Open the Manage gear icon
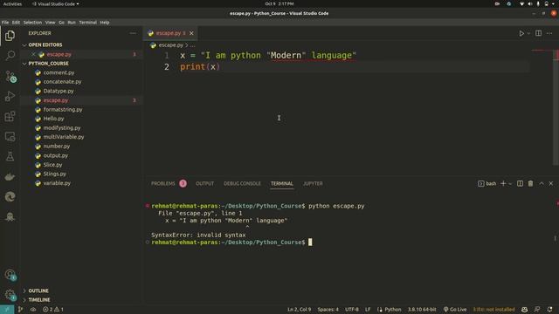The image size is (559, 314). pyautogui.click(x=10, y=295)
